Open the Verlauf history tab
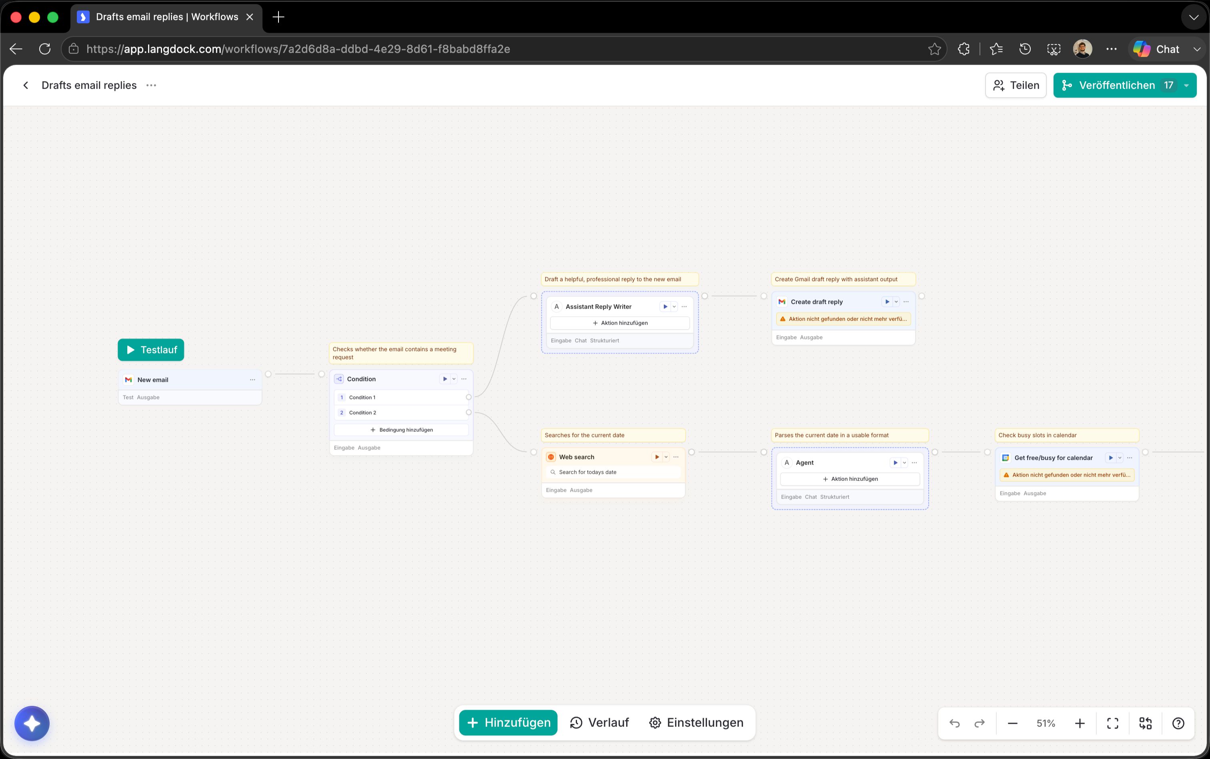 click(x=599, y=722)
